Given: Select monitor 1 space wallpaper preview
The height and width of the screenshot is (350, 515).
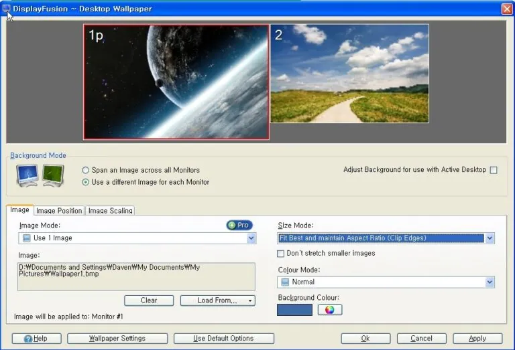Looking at the screenshot, I should click(176, 82).
